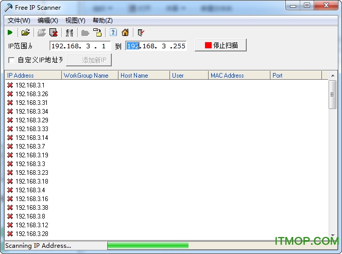Click the red X beside 192.168.3.23
Image resolution: width=342 pixels, height=254 pixels.
pos(10,173)
